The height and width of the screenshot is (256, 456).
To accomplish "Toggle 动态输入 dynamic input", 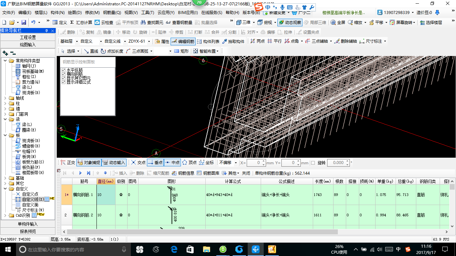I will point(114,163).
